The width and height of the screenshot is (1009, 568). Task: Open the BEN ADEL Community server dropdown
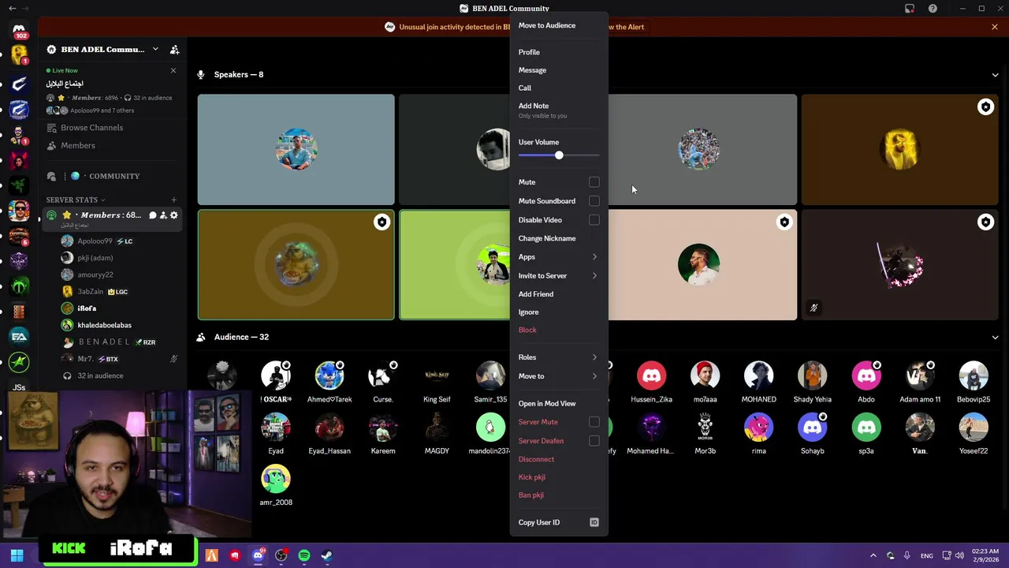155,49
